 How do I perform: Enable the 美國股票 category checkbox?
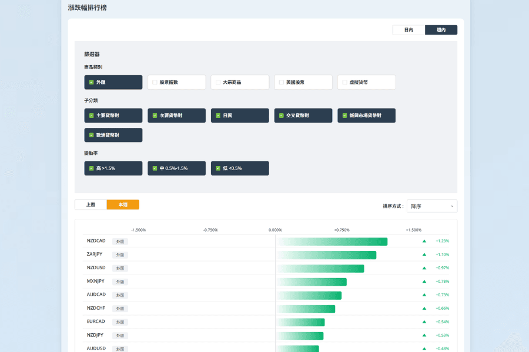[x=282, y=82]
